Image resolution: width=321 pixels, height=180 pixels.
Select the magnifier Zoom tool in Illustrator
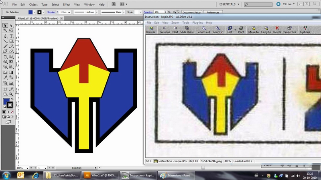click(11, 94)
